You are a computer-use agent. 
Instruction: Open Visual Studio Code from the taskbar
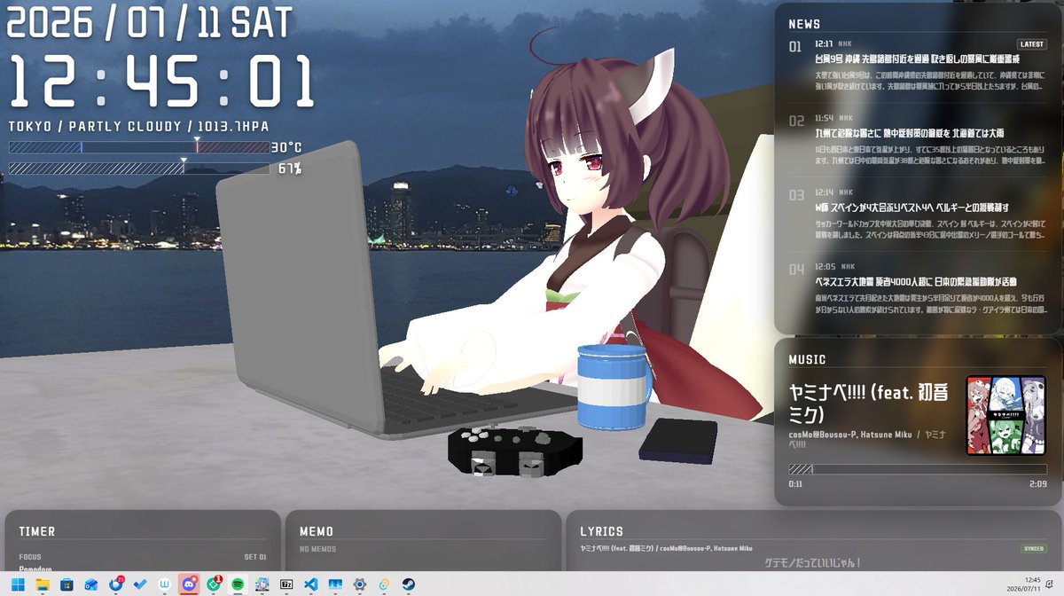(311, 584)
